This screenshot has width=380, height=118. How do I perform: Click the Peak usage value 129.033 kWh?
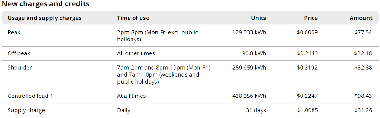[x=249, y=32]
